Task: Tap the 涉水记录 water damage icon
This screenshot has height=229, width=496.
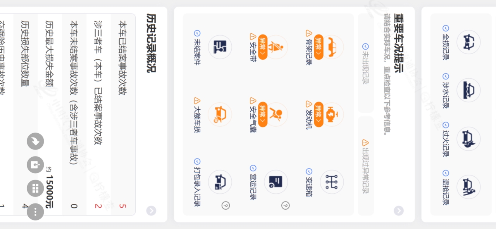Action: (468, 90)
